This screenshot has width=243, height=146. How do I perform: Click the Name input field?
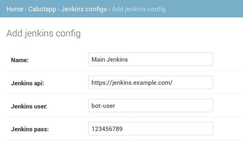pos(150,59)
